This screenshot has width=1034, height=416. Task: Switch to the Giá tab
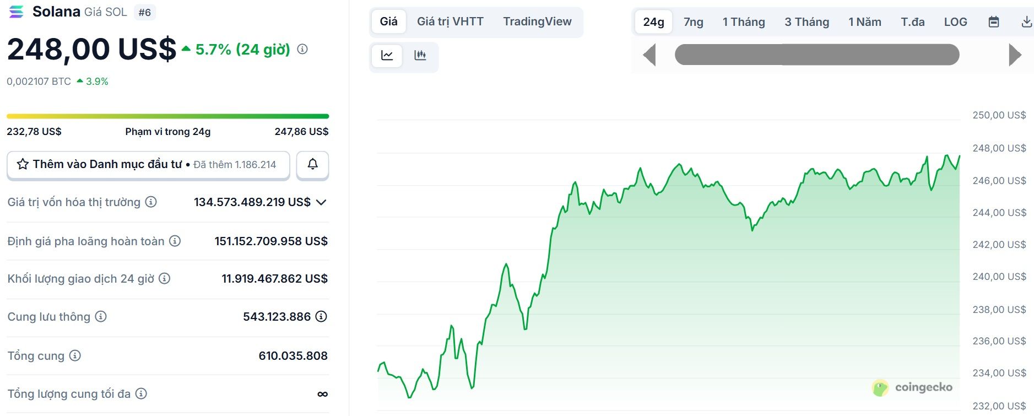[x=388, y=21]
